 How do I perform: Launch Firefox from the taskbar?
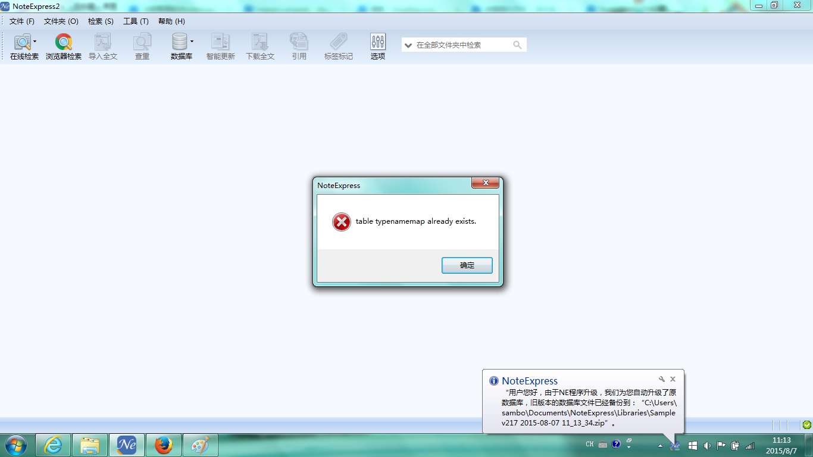click(x=163, y=445)
